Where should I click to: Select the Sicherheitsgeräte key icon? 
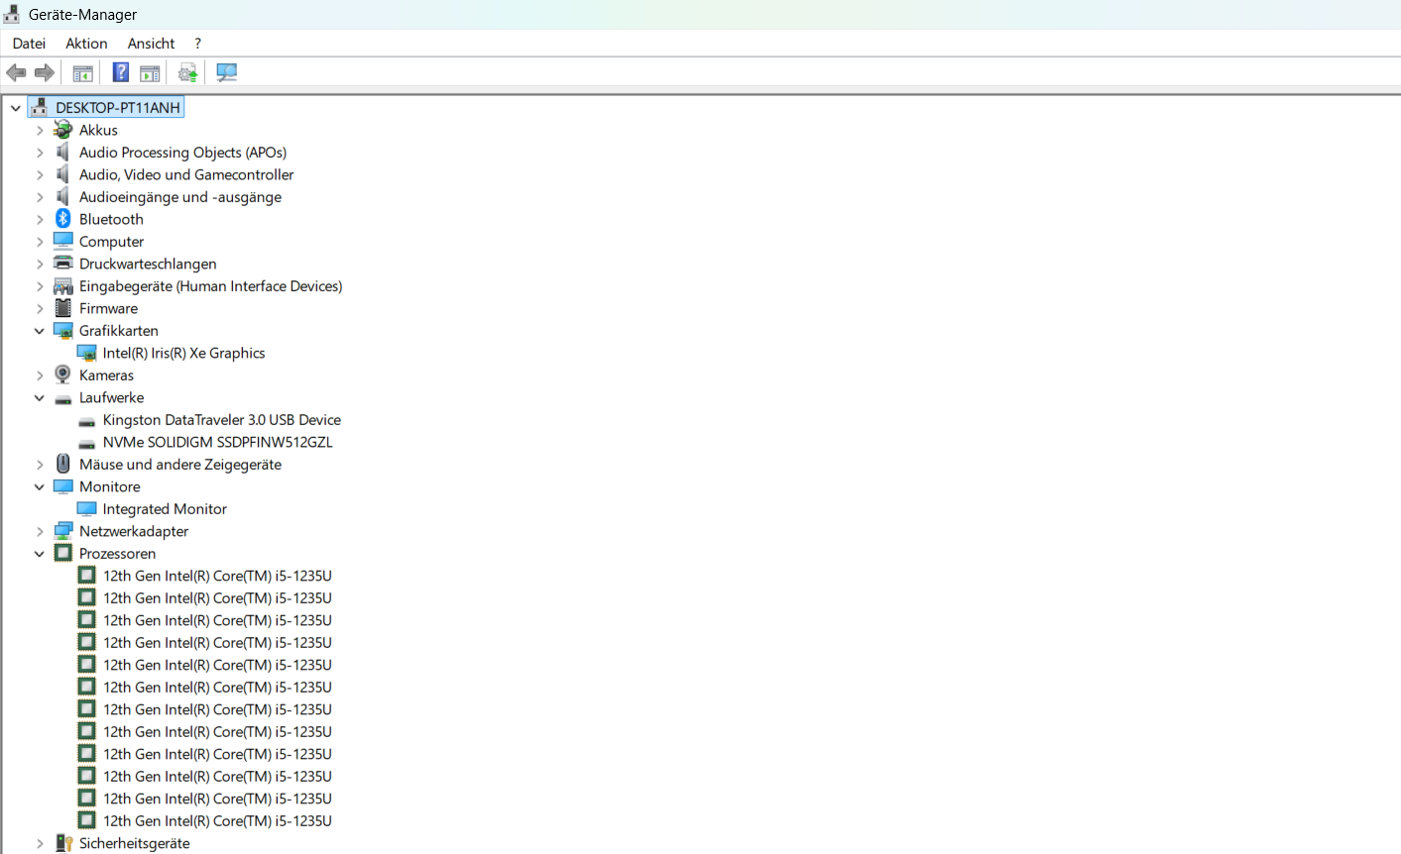[63, 843]
